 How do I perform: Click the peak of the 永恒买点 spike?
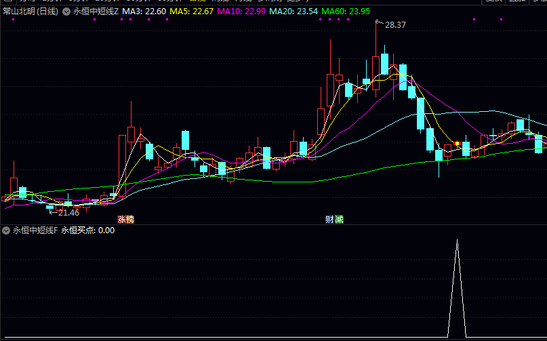click(457, 241)
